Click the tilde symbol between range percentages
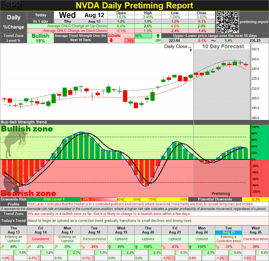Image resolution: width=269 pixels, height=261 pixels. pyautogui.click(x=213, y=41)
